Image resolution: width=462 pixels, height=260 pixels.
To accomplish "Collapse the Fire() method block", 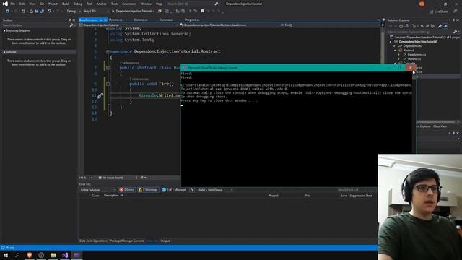I will click(x=108, y=84).
